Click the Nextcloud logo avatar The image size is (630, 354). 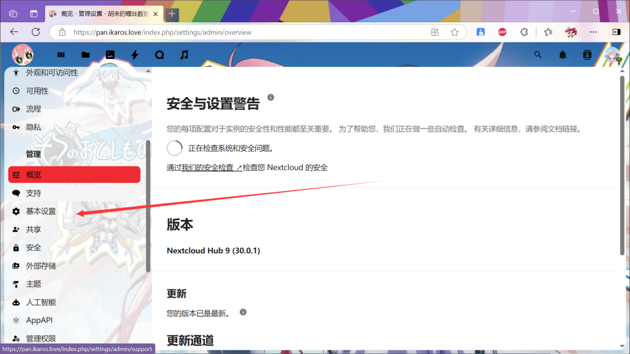[x=23, y=55]
